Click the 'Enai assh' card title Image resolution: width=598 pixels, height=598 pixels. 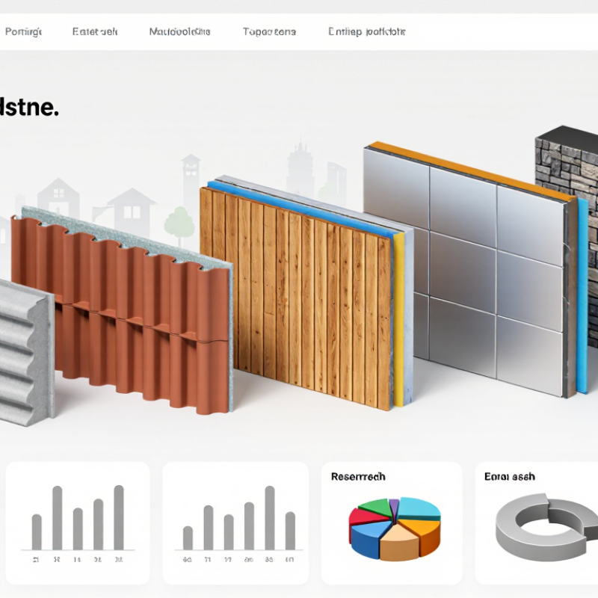[510, 477]
